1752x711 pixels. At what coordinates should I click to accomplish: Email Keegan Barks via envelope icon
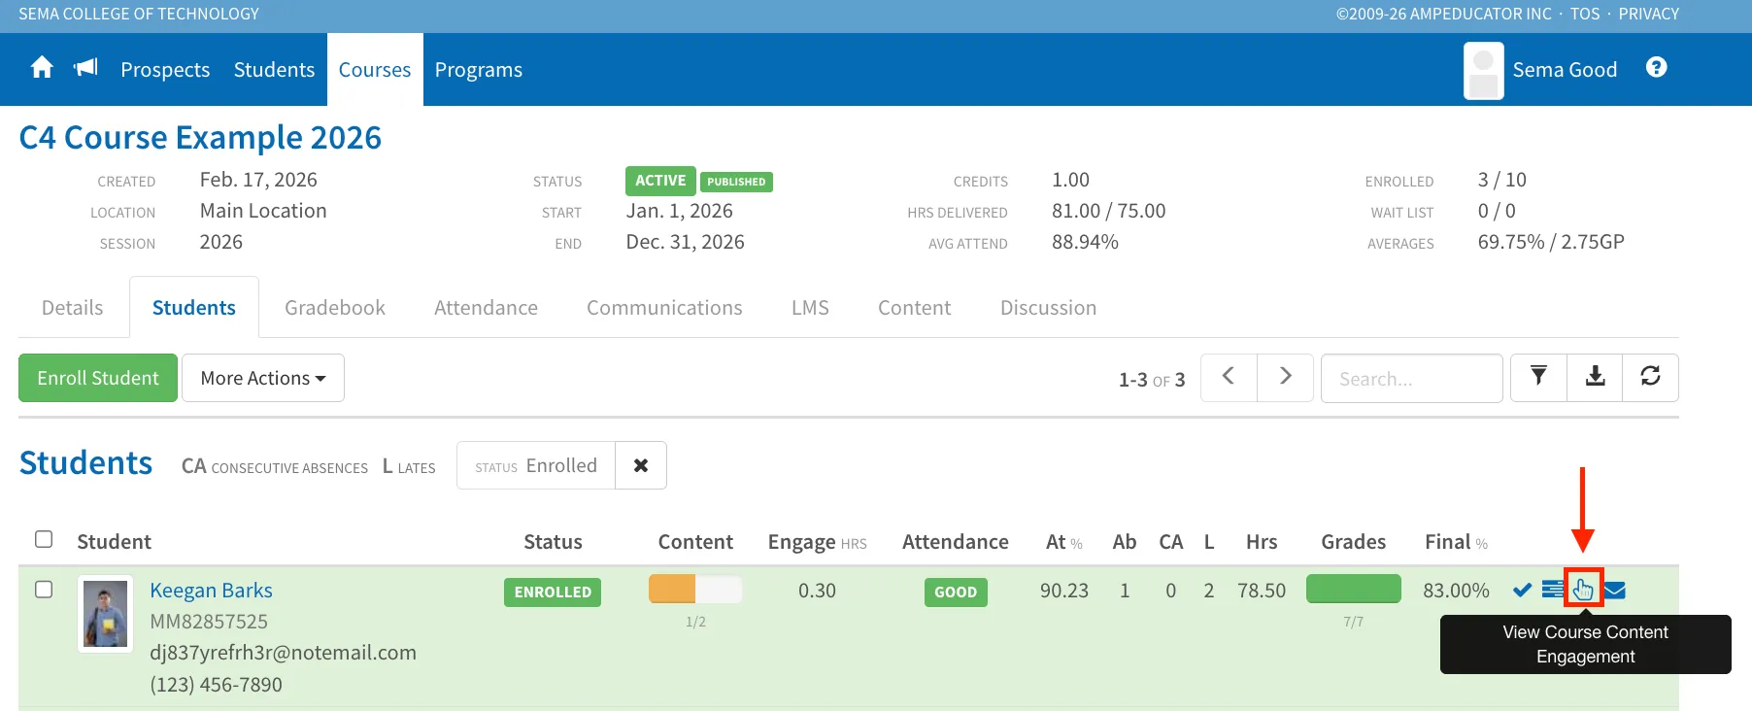pos(1614,590)
